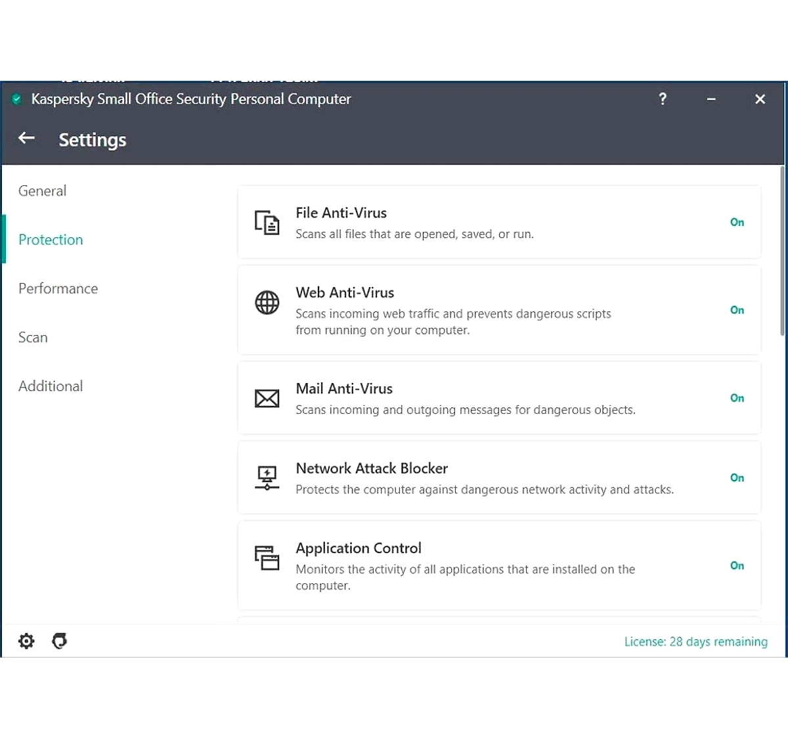Switch to the Performance tab
Viewport: 788px width, 739px height.
[x=58, y=288]
